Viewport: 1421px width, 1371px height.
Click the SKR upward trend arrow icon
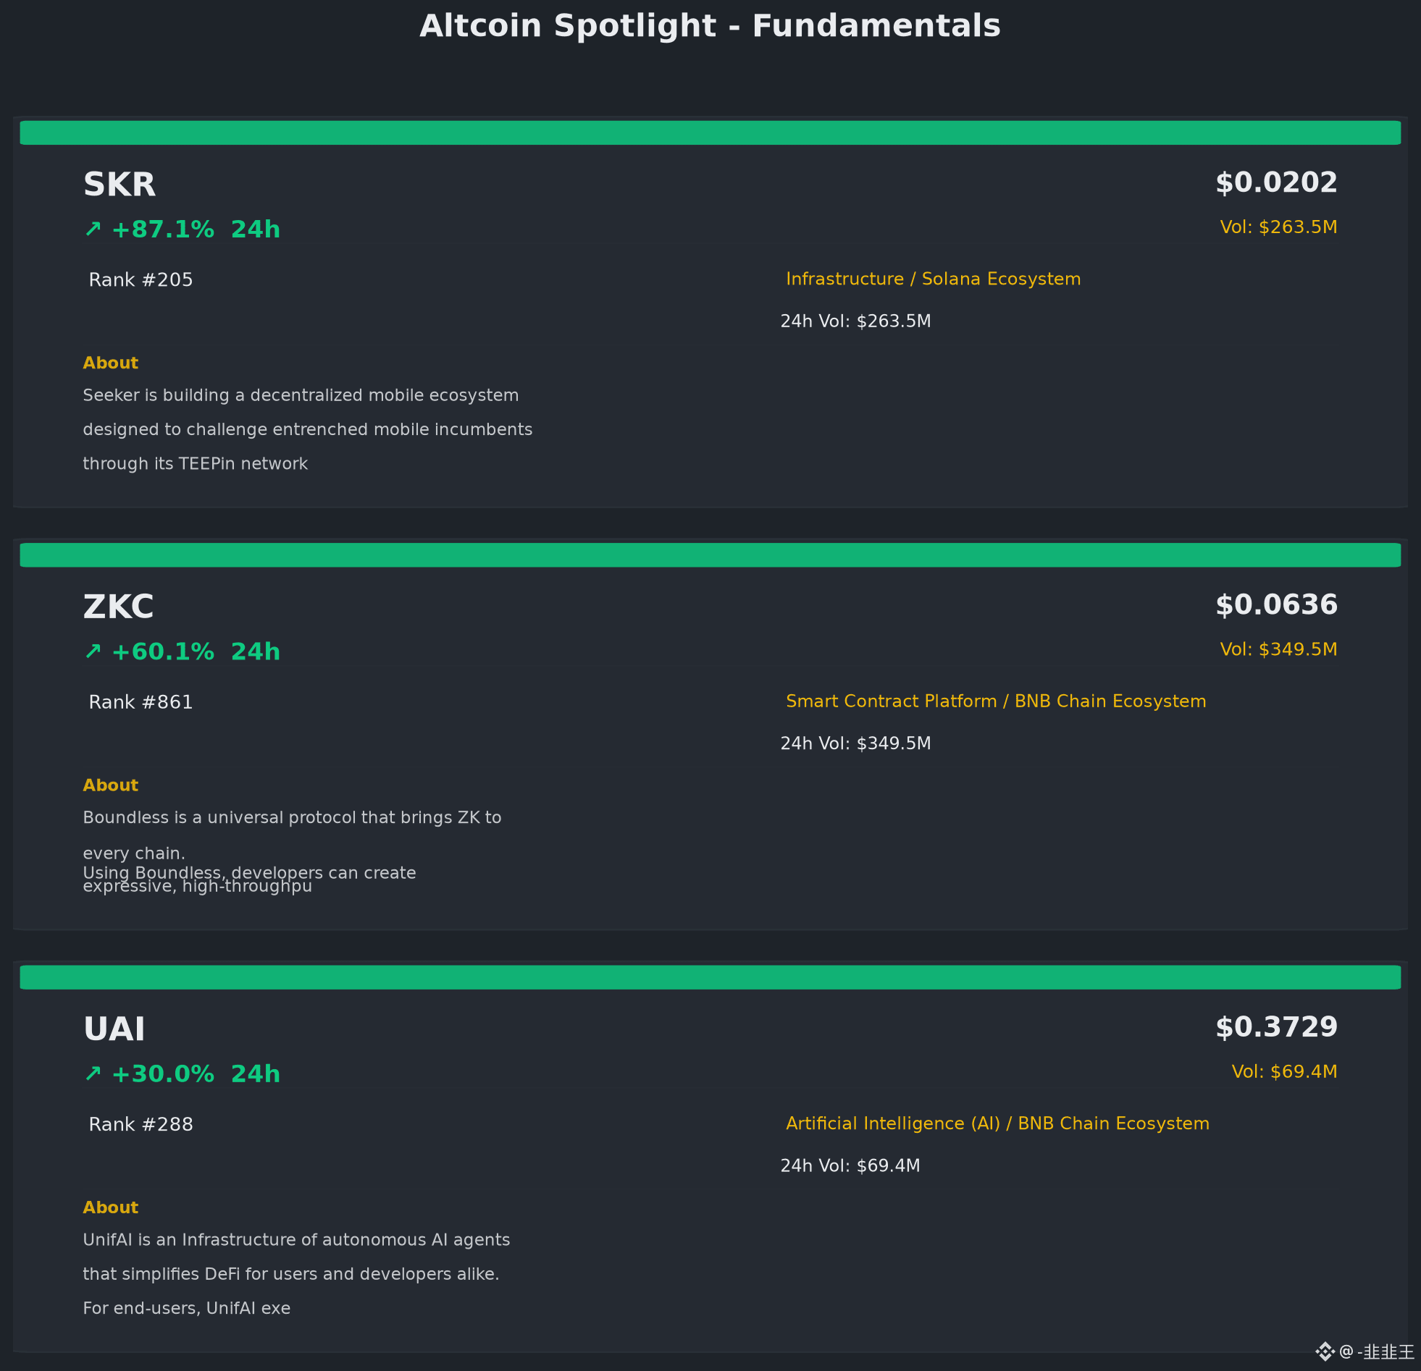coord(93,229)
